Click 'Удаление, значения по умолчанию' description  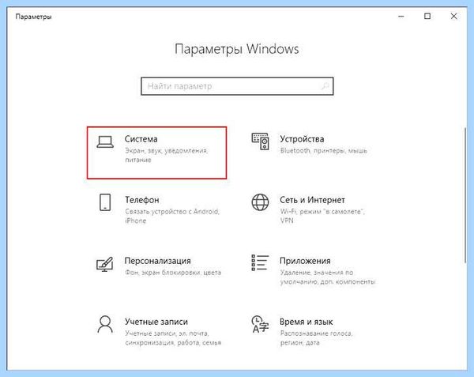327,277
